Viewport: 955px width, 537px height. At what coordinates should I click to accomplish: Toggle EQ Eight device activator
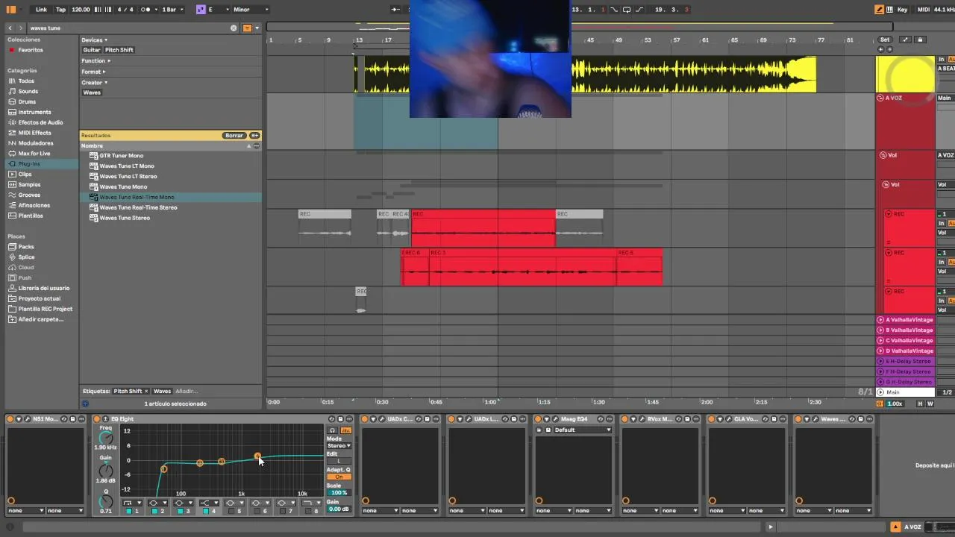[x=97, y=419]
